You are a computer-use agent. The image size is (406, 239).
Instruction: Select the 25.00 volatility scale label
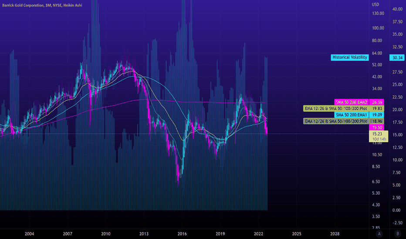pyautogui.click(x=397, y=84)
